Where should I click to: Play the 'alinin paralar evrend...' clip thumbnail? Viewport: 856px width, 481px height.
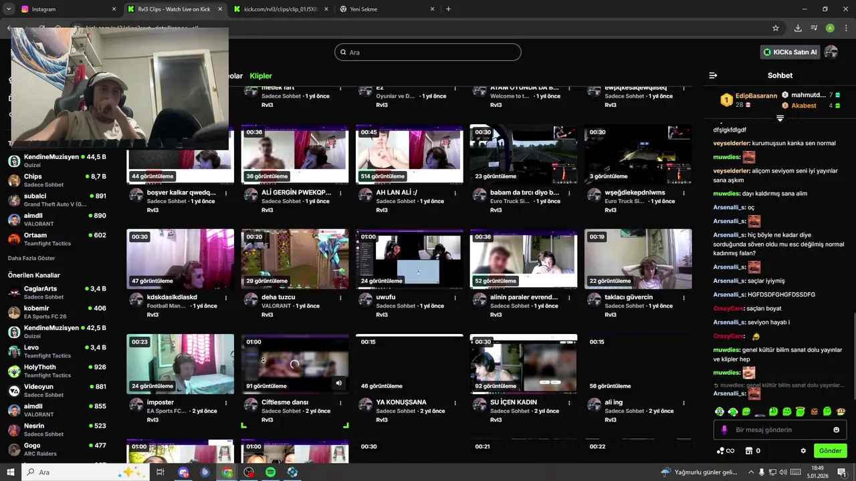(x=524, y=259)
